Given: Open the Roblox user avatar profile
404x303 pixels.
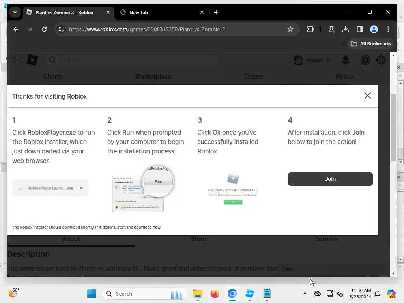Looking at the screenshot, I should (298, 60).
